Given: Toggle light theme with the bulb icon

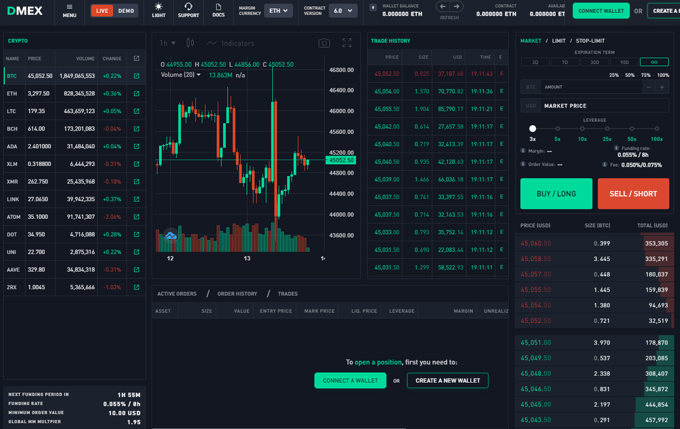Looking at the screenshot, I should [x=158, y=12].
